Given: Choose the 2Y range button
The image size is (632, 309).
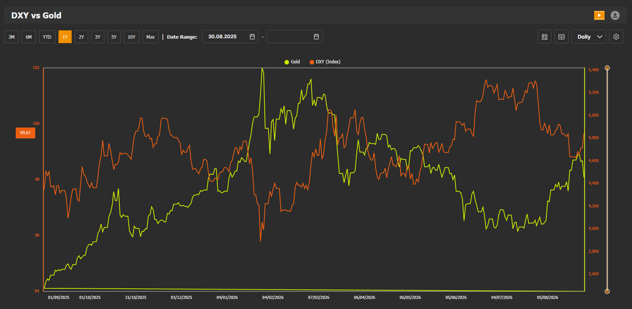Looking at the screenshot, I should point(81,37).
